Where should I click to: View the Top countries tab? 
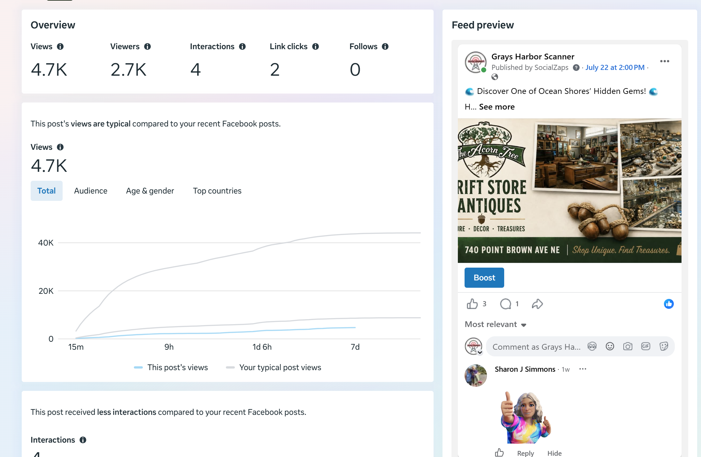coord(217,191)
